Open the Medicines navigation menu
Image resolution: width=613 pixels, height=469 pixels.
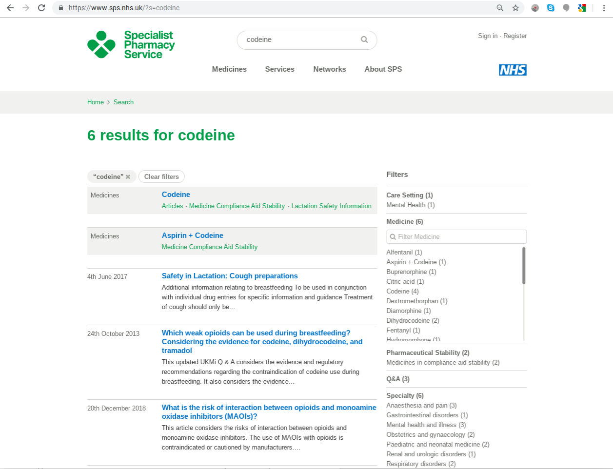(x=229, y=69)
